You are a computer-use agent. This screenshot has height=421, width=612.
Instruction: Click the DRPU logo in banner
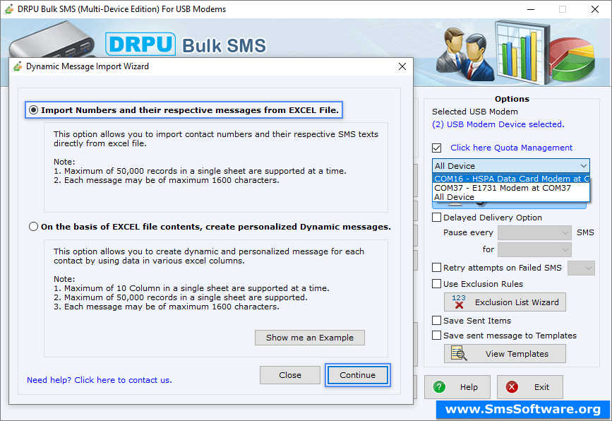point(140,44)
